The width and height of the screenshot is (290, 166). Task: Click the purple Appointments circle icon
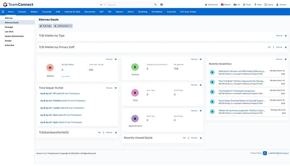point(135,118)
